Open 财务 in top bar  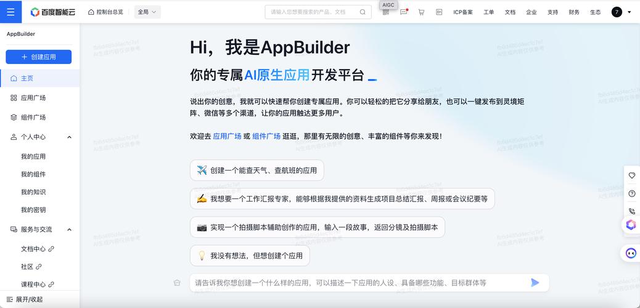(x=574, y=12)
